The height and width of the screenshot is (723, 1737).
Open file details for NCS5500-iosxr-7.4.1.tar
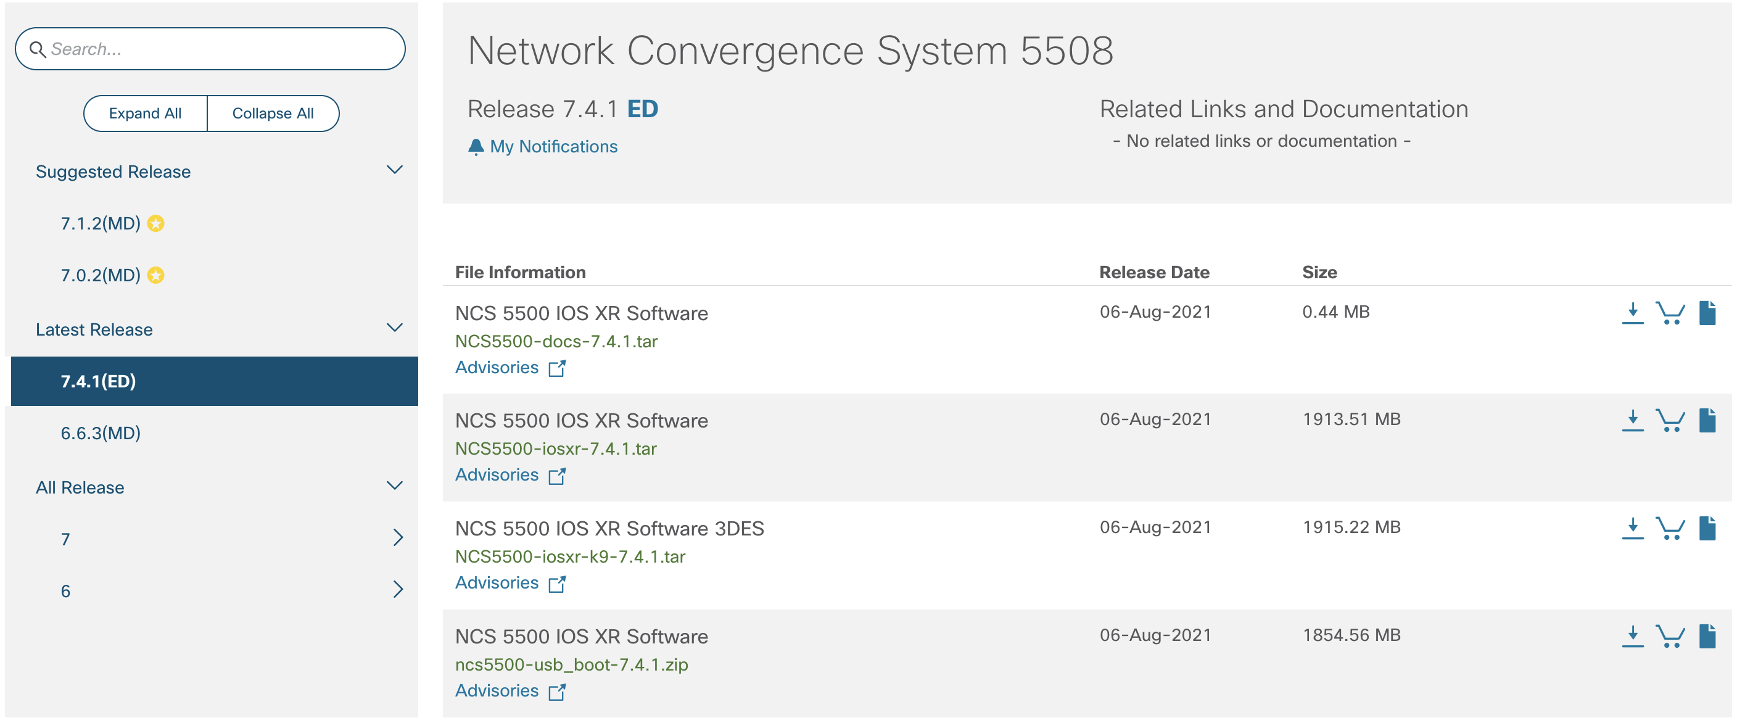click(x=1707, y=420)
